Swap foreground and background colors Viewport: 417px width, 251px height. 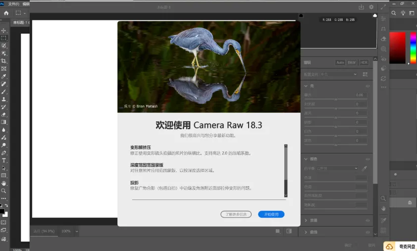click(6, 205)
